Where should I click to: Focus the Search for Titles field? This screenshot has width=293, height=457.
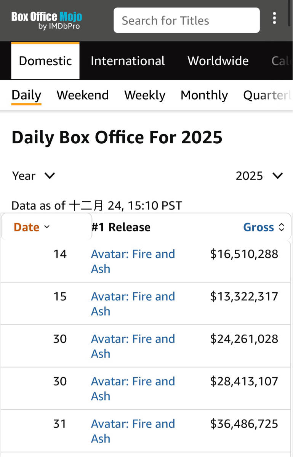click(186, 20)
